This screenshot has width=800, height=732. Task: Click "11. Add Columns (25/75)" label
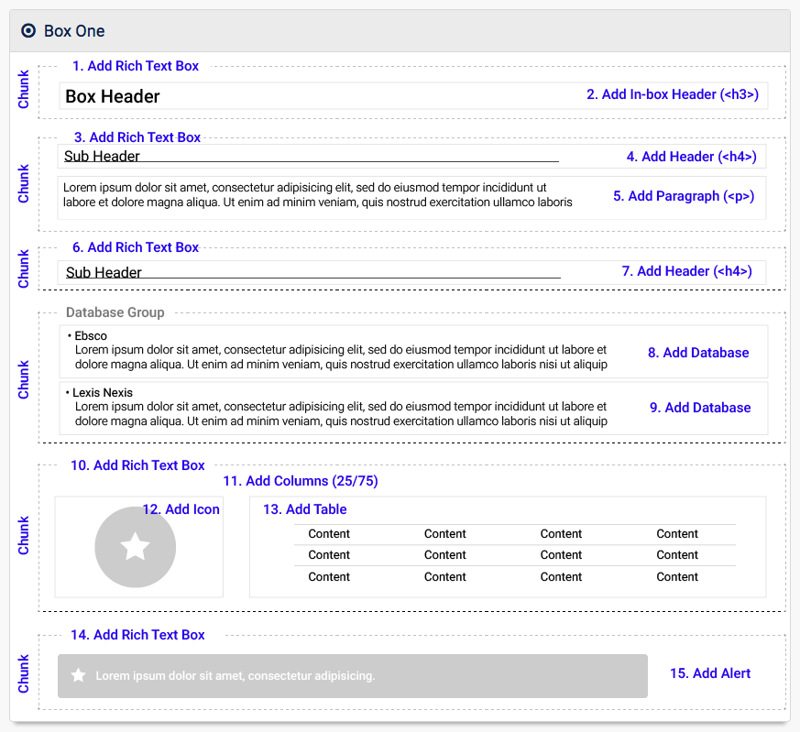(301, 481)
